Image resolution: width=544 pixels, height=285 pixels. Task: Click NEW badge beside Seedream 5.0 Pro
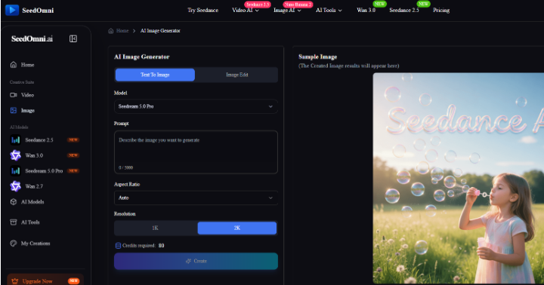click(73, 170)
